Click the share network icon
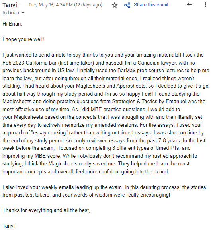215x230 pixels. coord(127,5)
